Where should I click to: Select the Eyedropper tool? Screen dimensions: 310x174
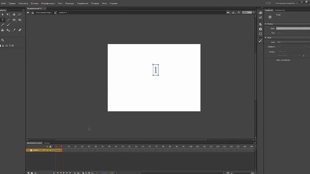coord(14,30)
